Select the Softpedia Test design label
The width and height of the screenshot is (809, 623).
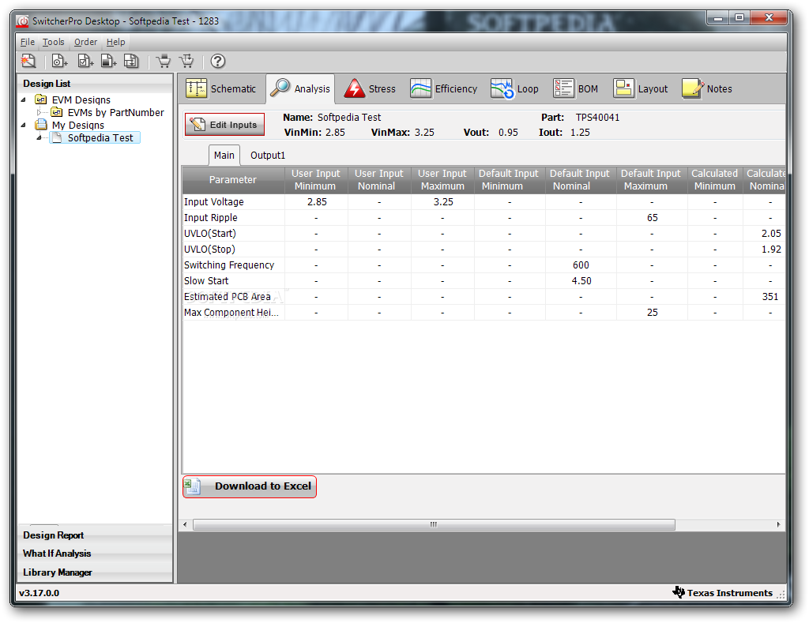[x=100, y=137]
